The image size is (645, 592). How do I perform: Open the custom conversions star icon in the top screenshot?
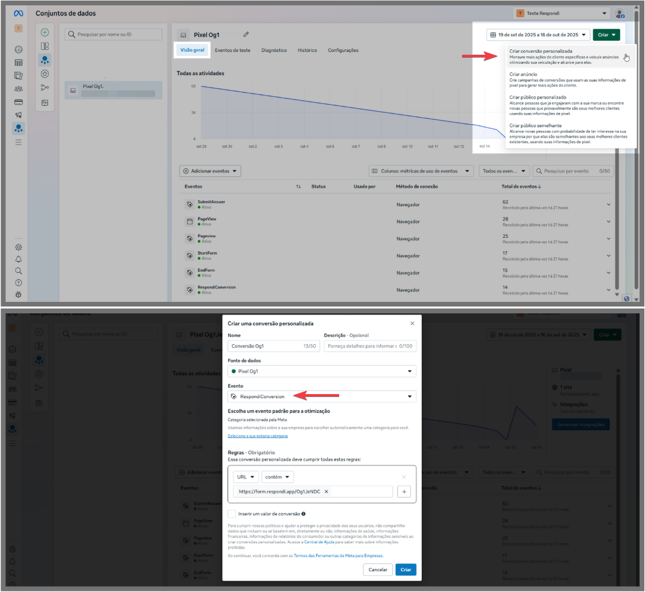45,74
